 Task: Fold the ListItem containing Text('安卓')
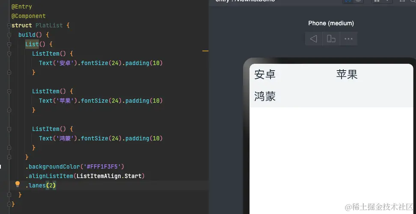point(9,53)
